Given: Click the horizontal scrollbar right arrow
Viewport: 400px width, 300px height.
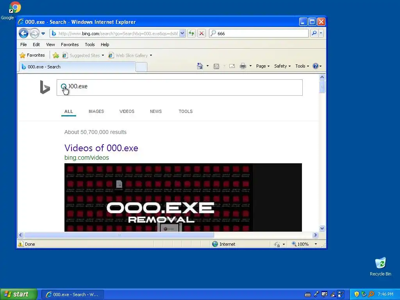Looking at the screenshot, I should [x=315, y=235].
